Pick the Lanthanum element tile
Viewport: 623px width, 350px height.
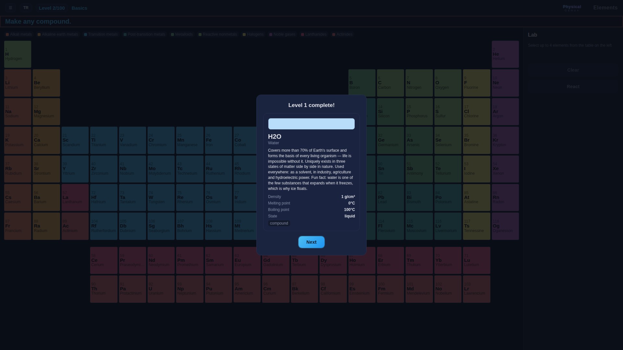(x=75, y=197)
